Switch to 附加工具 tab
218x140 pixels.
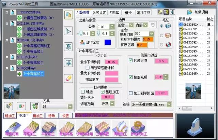pyautogui.click(x=143, y=13)
